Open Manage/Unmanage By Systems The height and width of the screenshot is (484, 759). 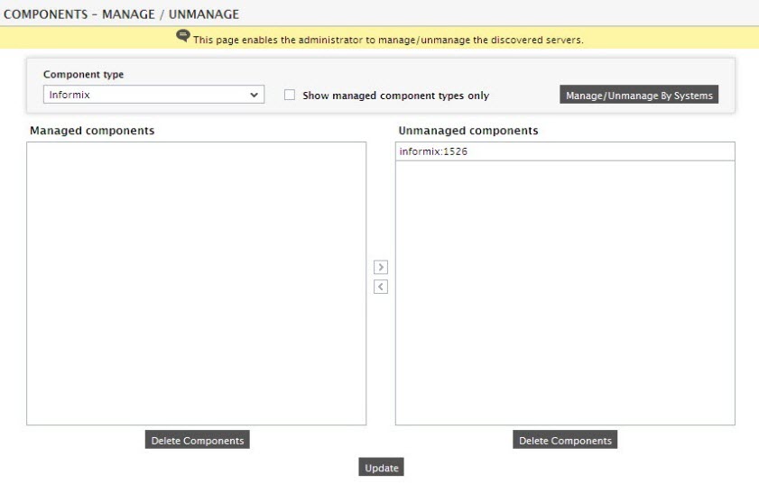[639, 95]
